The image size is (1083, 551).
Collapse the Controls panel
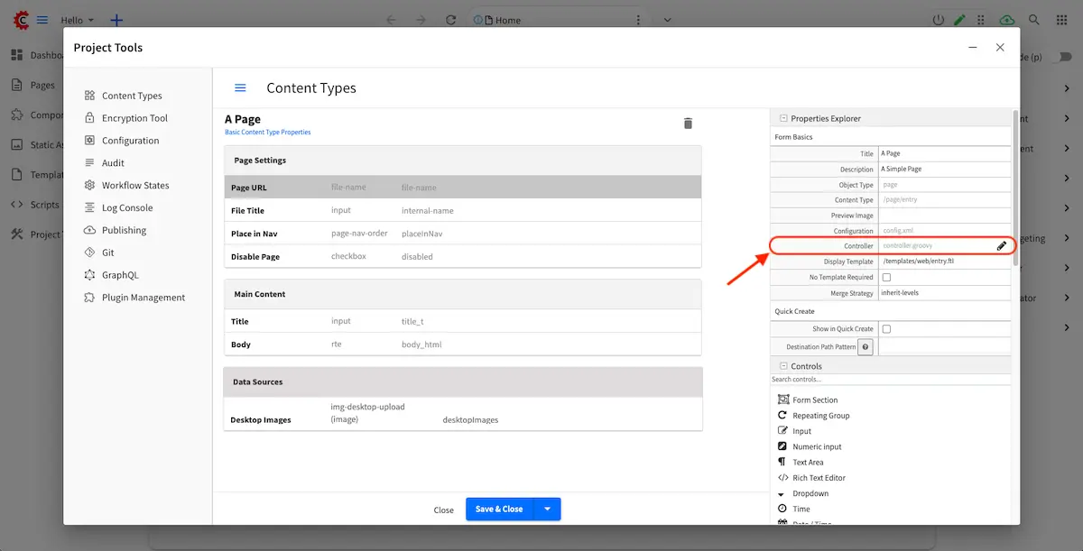point(783,366)
